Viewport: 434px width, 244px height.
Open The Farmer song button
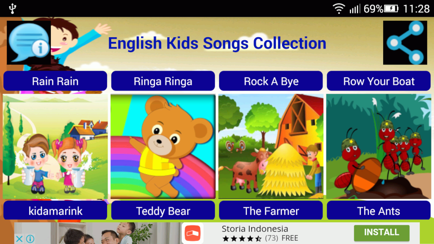coord(271,211)
